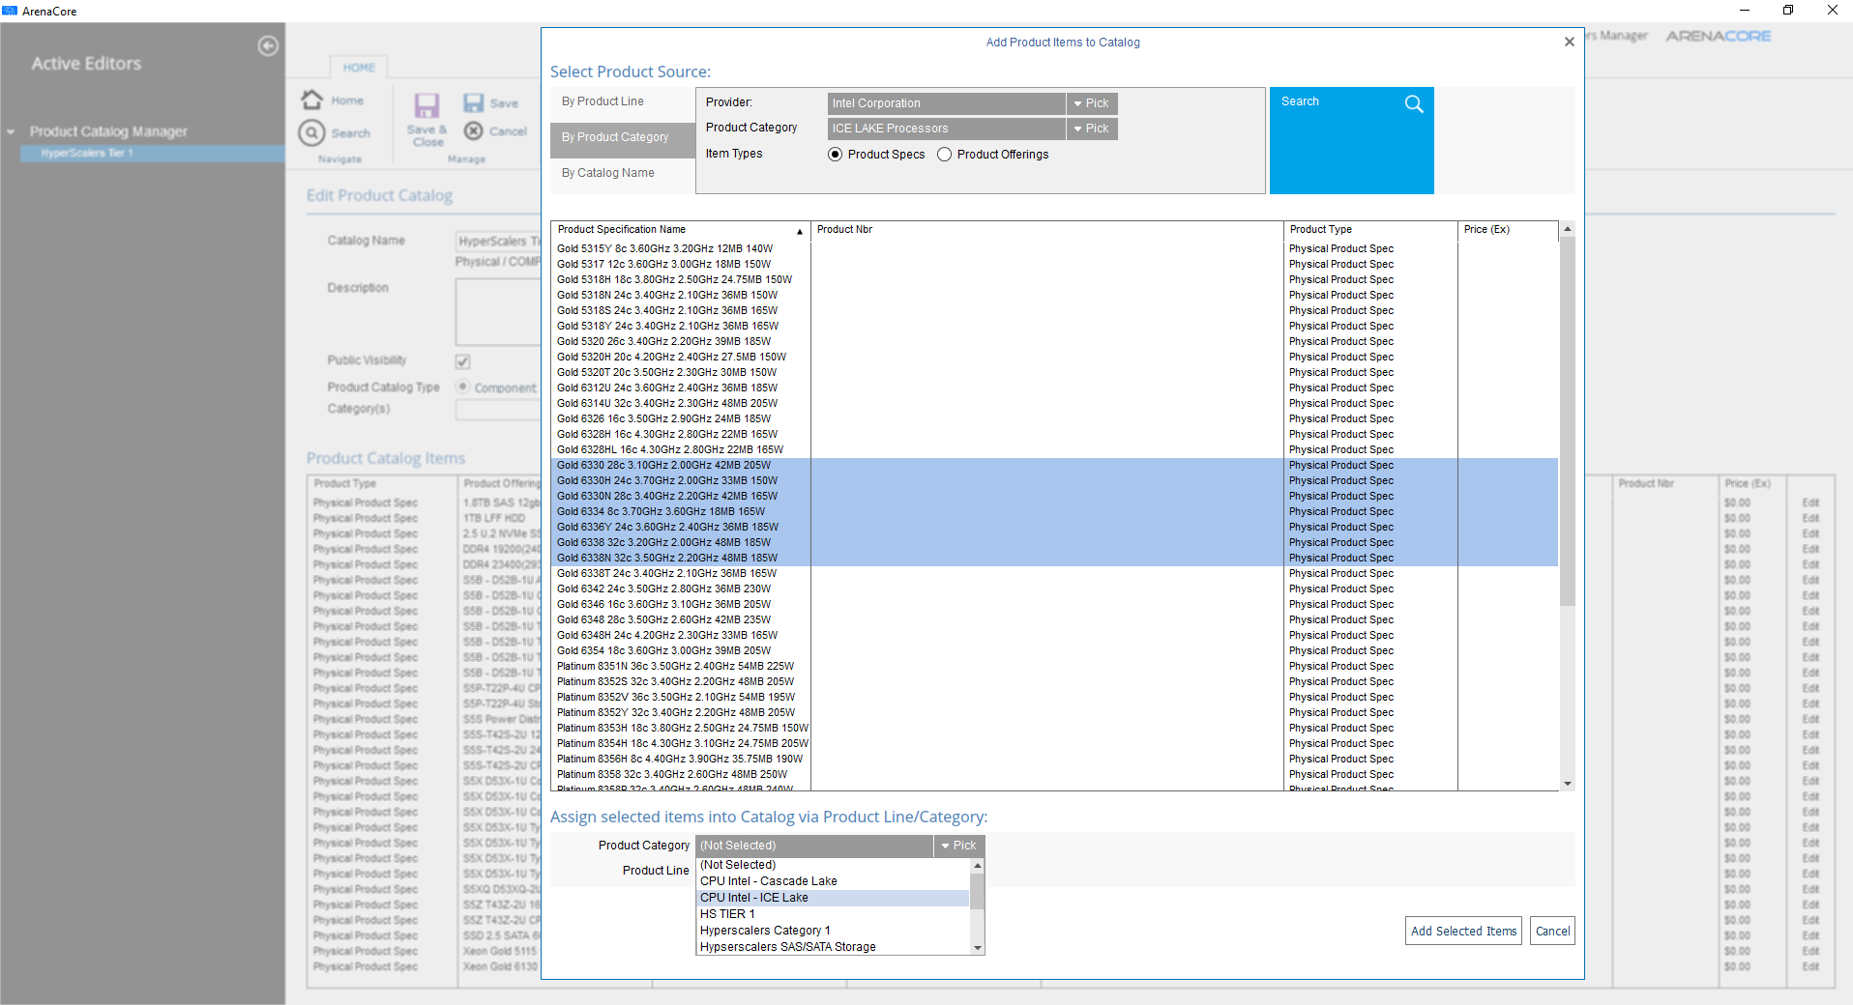Select row Gold 6330 28c 3.10GHz
The image size is (1853, 1005).
coord(1054,466)
